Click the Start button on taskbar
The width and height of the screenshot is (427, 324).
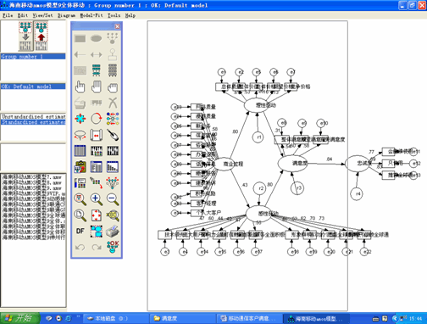click(19, 318)
